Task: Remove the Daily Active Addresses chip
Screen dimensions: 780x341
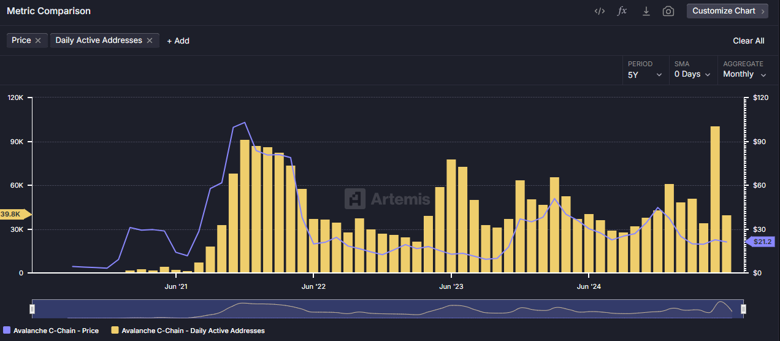Action: pyautogui.click(x=150, y=40)
